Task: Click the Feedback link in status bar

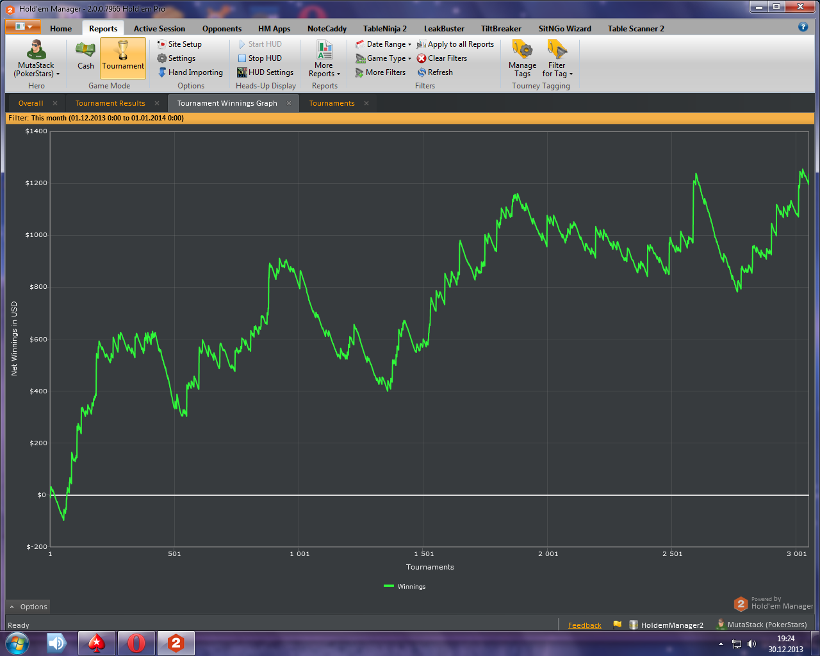Action: (585, 625)
